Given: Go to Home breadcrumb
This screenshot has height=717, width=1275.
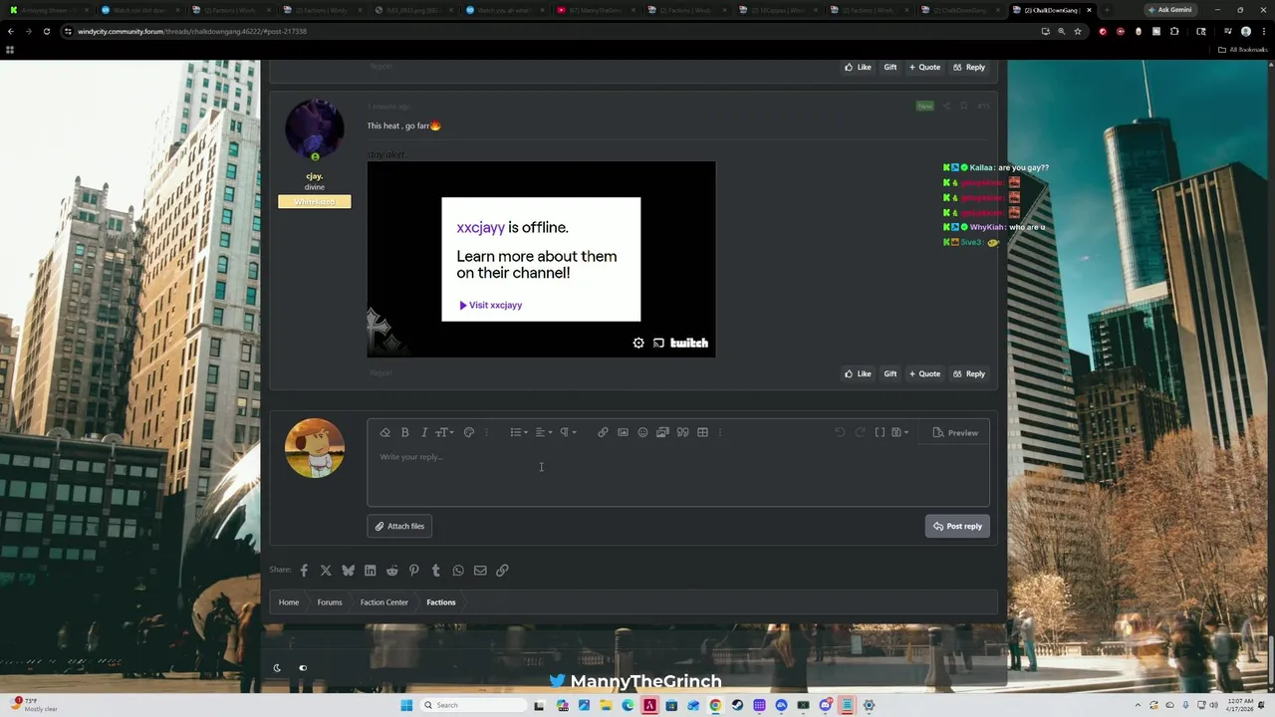Looking at the screenshot, I should coord(289,602).
